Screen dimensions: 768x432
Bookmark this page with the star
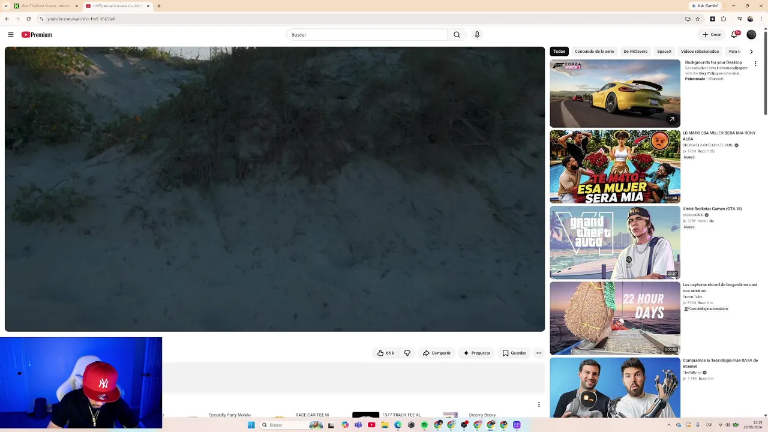(697, 19)
